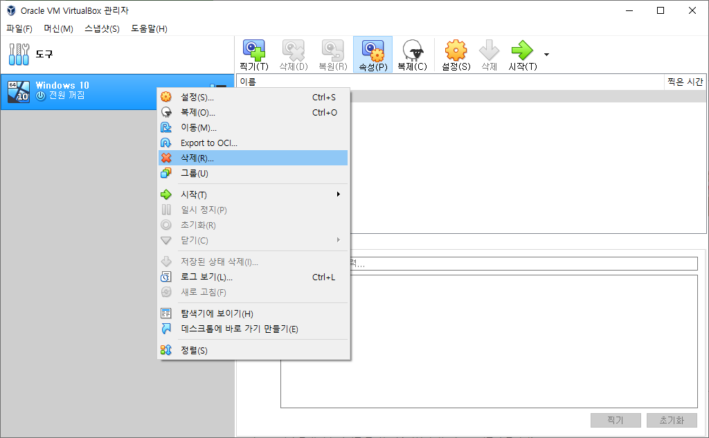Expand the dropdown arrow beside toolbar 시작(T)
709x438 pixels.
[546, 55]
